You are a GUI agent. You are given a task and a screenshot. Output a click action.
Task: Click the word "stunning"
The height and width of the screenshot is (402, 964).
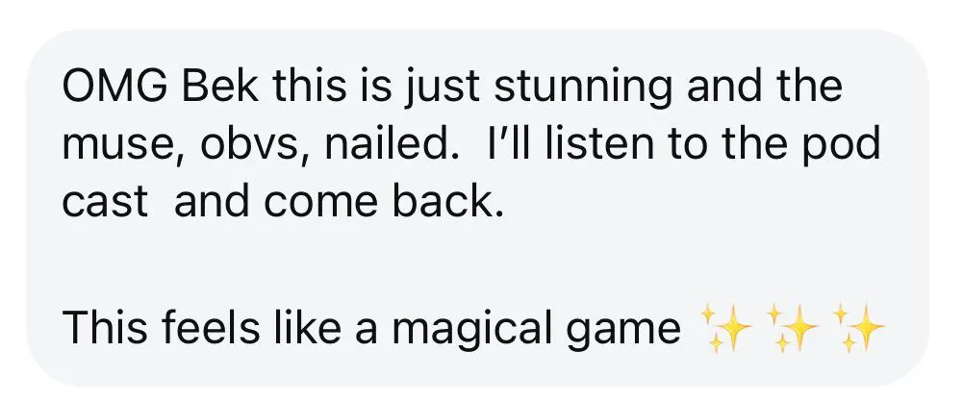[583, 88]
